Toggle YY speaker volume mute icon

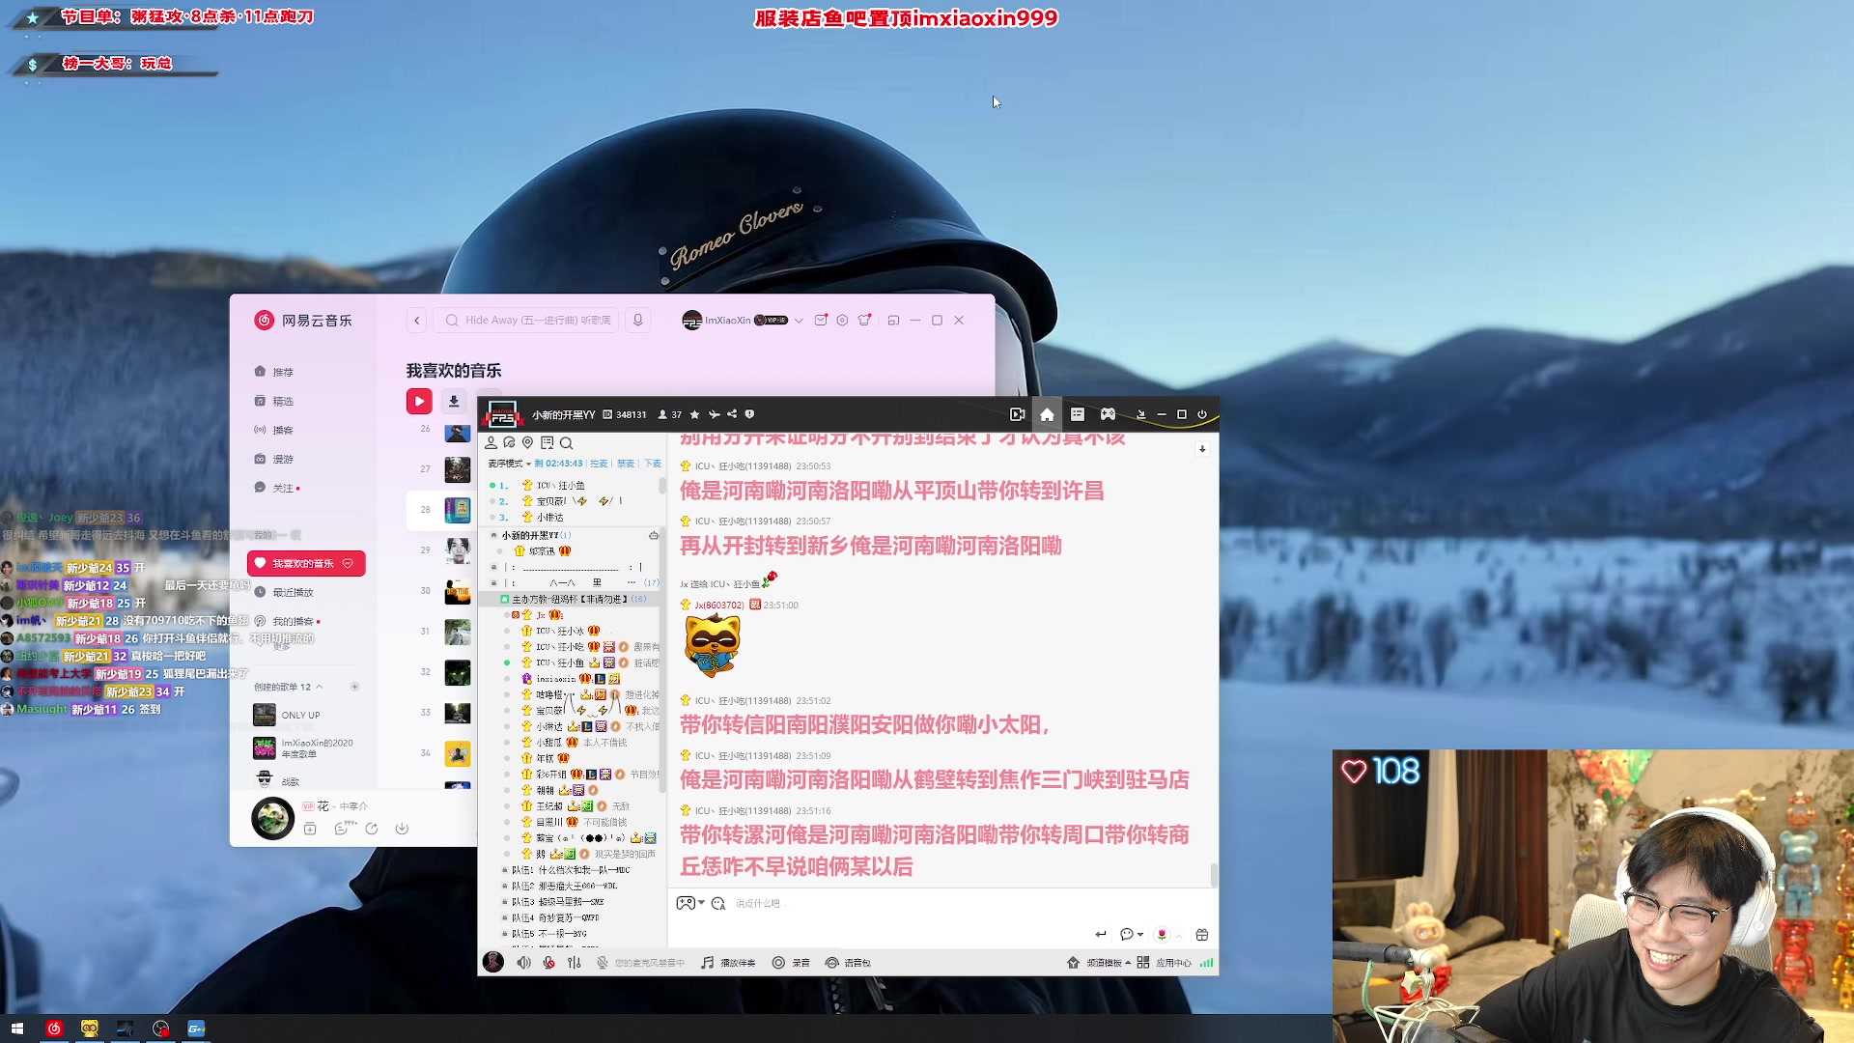(523, 963)
